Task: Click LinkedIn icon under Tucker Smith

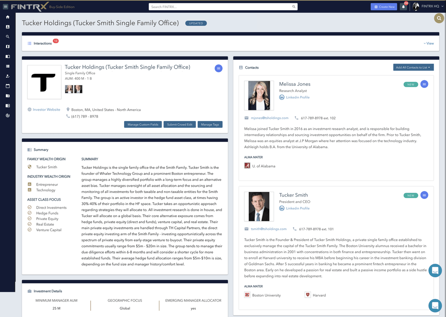Action: [282, 208]
